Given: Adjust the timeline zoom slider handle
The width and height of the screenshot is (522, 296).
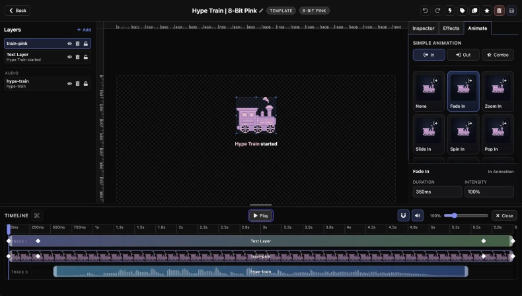Looking at the screenshot, I should (x=455, y=216).
